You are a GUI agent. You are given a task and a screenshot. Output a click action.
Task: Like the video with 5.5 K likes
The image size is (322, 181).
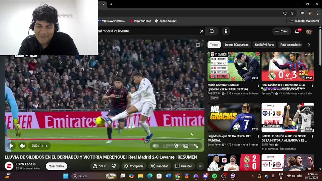(99, 166)
